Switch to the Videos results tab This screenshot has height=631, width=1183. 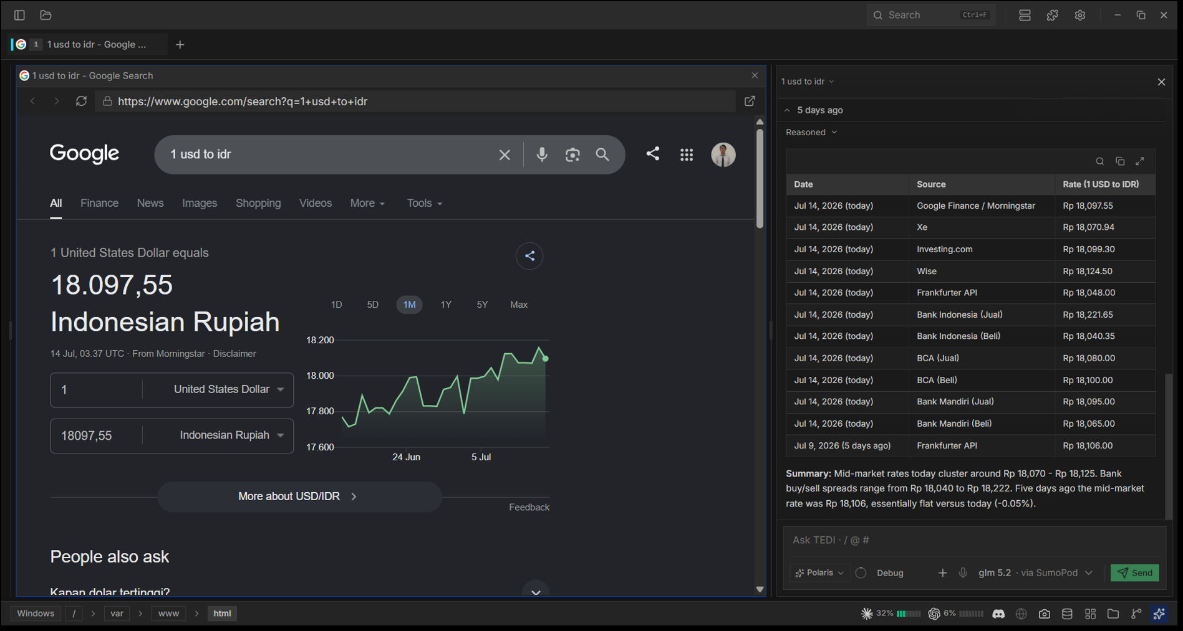pos(316,203)
